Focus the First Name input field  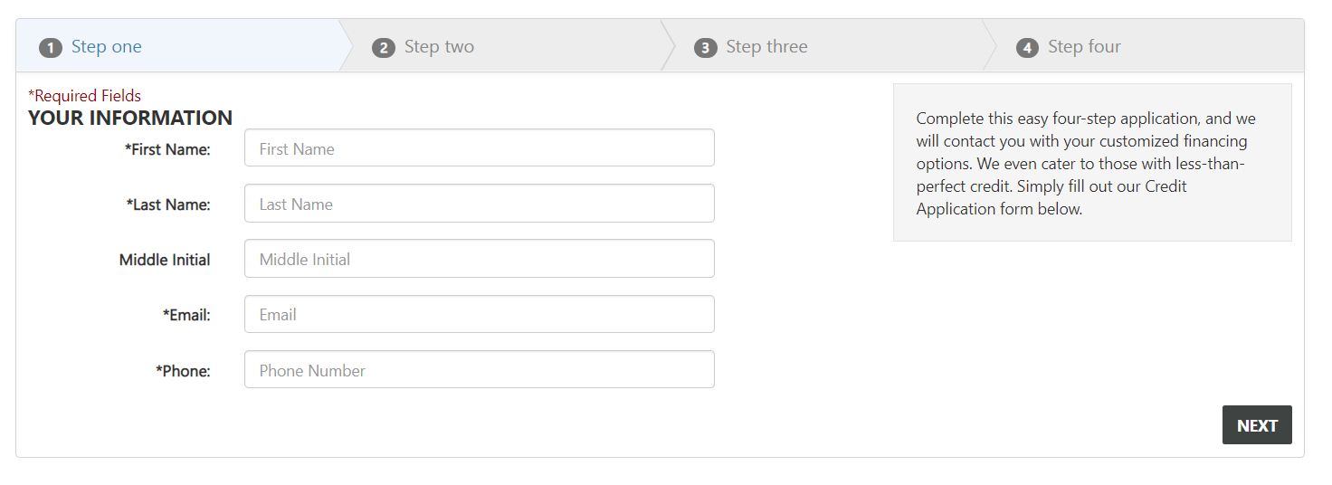479,148
